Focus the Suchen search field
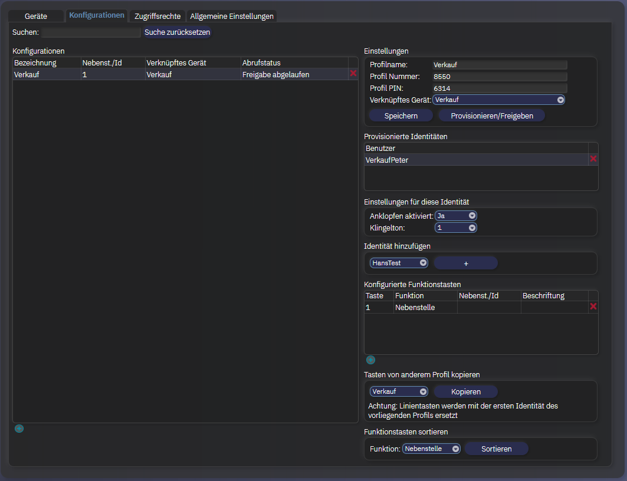Image resolution: width=627 pixels, height=481 pixels. pos(91,32)
